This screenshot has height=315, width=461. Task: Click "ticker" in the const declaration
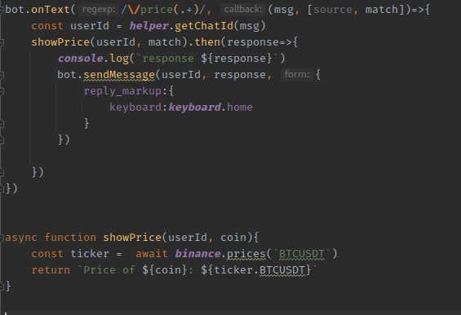(90, 254)
